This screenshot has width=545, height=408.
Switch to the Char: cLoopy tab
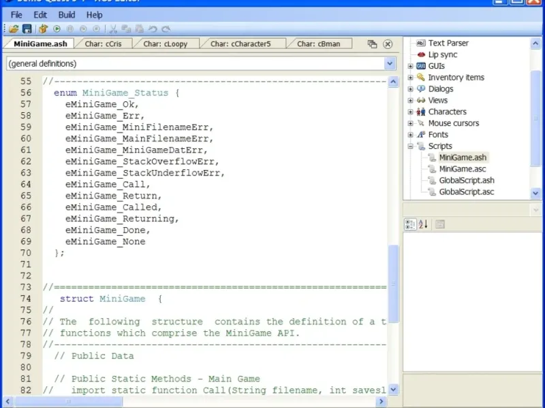[166, 44]
